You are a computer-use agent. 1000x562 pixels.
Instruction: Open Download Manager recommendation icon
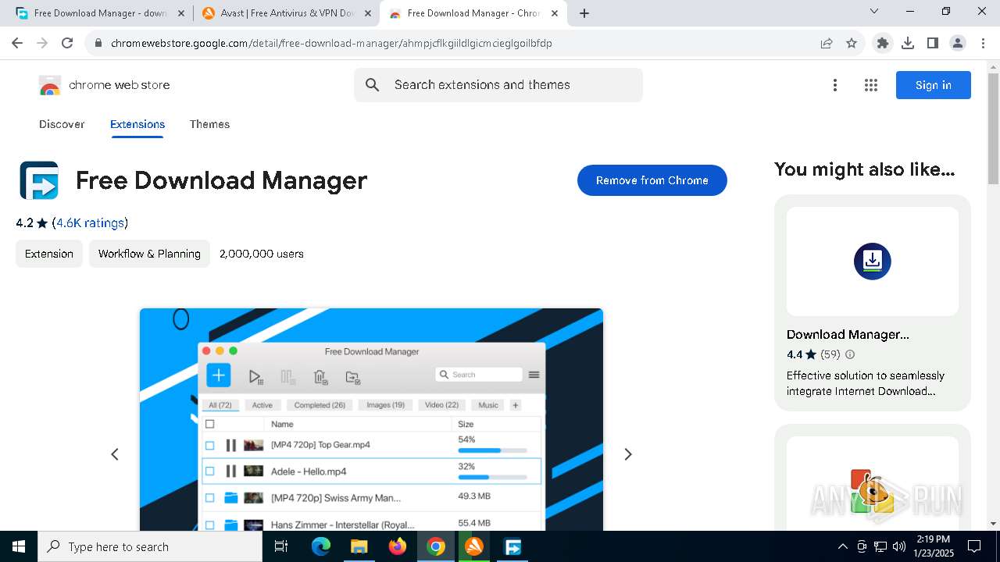[873, 261]
